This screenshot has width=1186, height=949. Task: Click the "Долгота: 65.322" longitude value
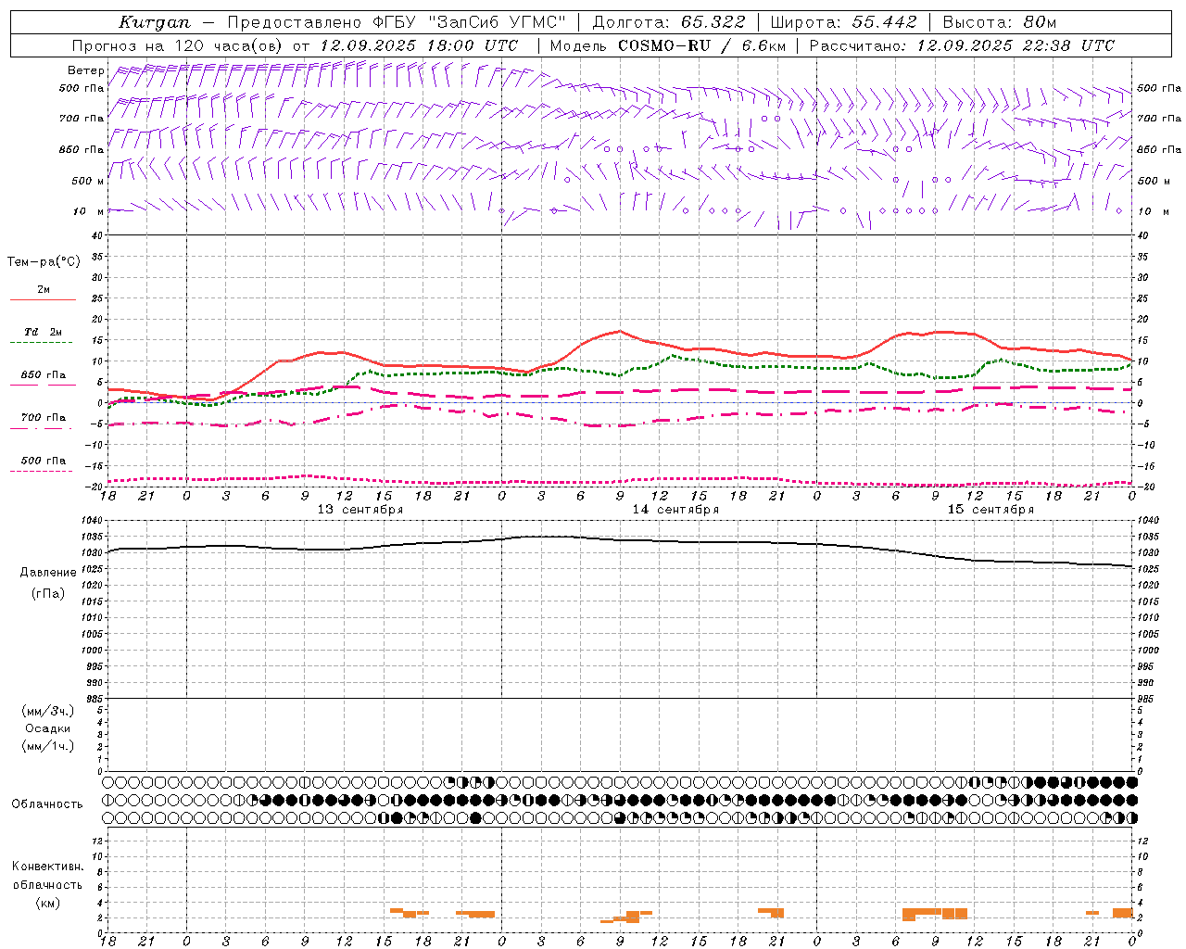668,22
